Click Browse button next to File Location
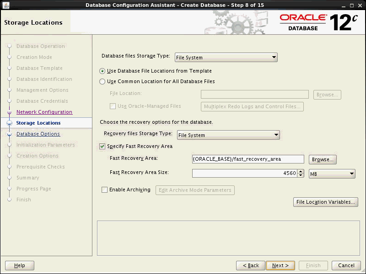The width and height of the screenshot is (366, 274). click(327, 95)
